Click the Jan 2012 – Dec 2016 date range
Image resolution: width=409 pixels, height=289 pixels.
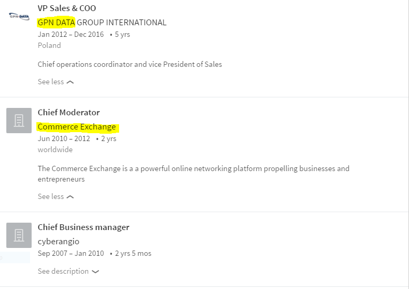coord(71,34)
